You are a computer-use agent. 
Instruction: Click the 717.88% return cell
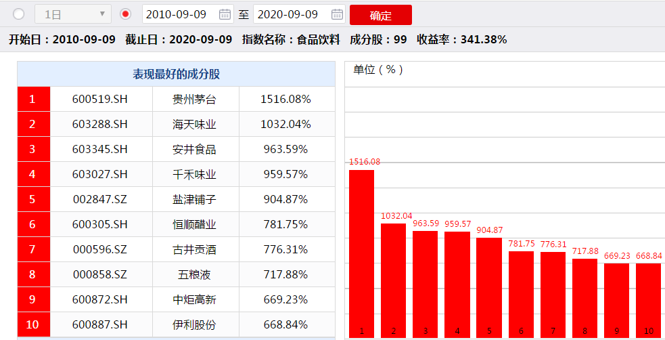(285, 274)
